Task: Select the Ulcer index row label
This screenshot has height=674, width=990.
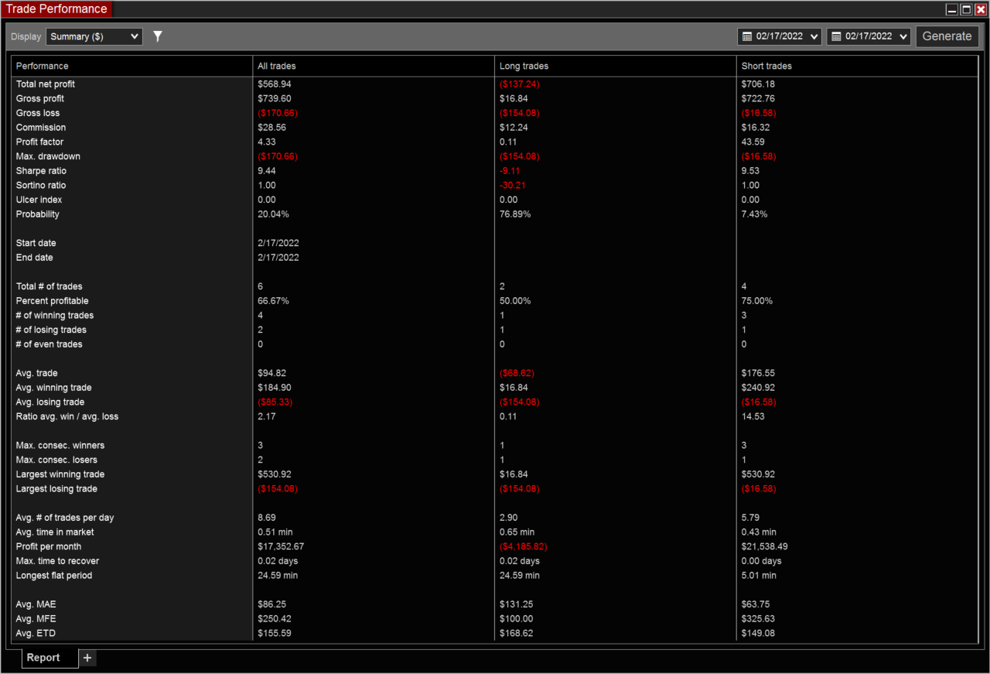Action: coord(38,200)
